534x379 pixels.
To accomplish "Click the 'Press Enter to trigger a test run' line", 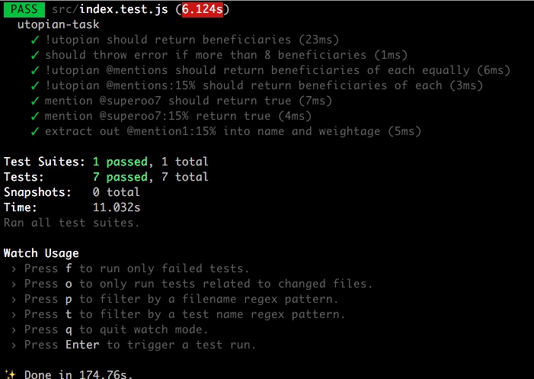I will click(140, 345).
